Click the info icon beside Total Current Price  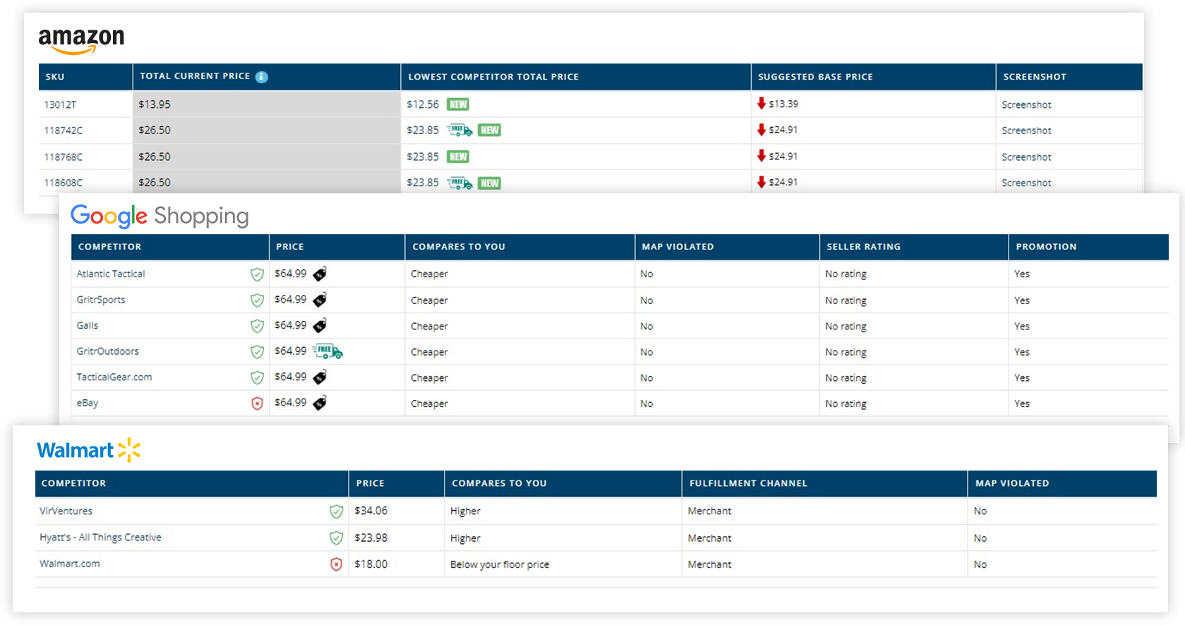pyautogui.click(x=262, y=77)
